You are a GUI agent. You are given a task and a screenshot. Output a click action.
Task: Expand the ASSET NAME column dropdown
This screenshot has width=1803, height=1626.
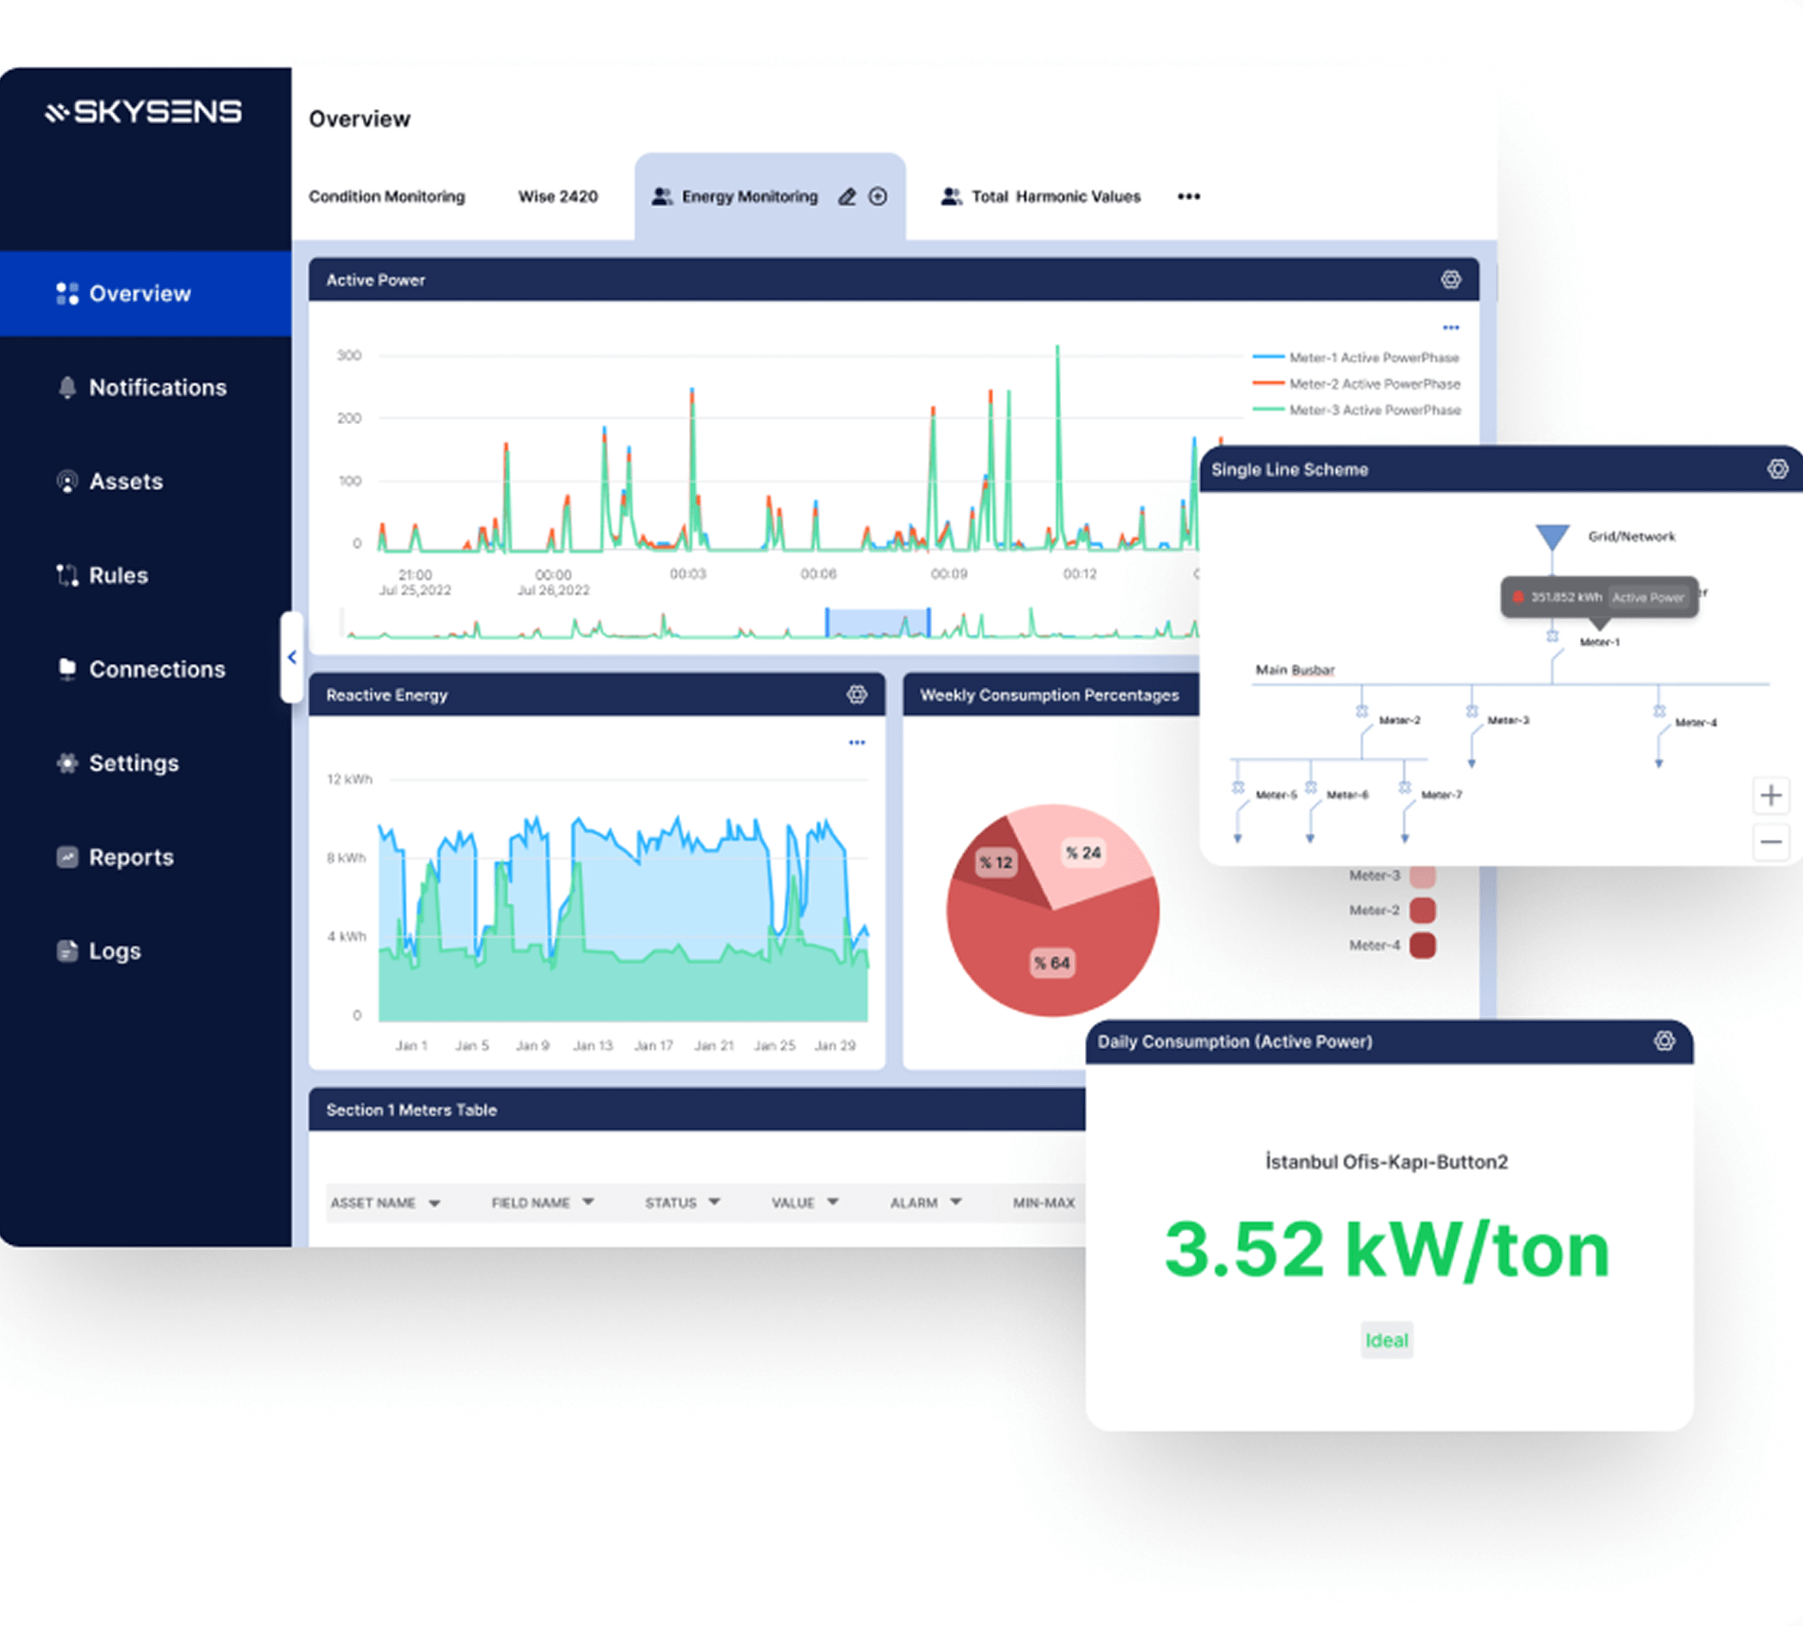coord(434,1203)
